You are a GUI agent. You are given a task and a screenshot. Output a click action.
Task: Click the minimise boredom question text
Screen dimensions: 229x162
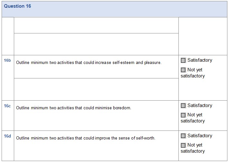point(74,108)
